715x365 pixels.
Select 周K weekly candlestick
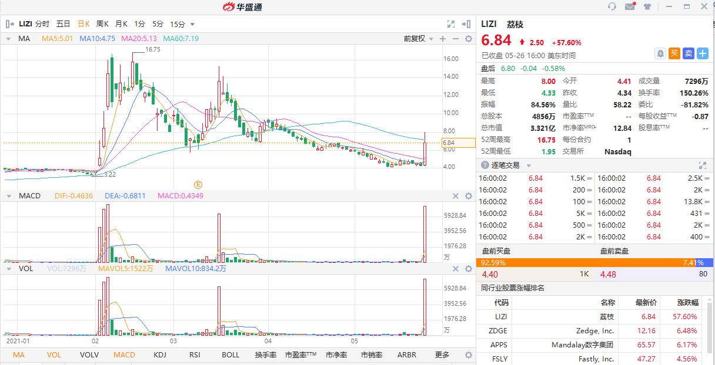[102, 24]
